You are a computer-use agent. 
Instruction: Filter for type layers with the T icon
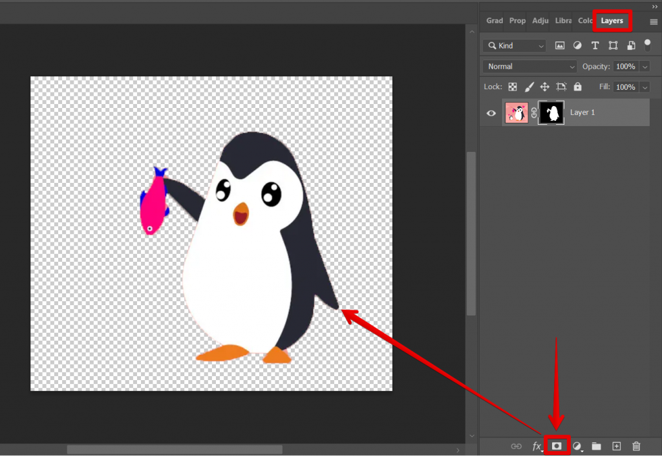pyautogui.click(x=595, y=45)
